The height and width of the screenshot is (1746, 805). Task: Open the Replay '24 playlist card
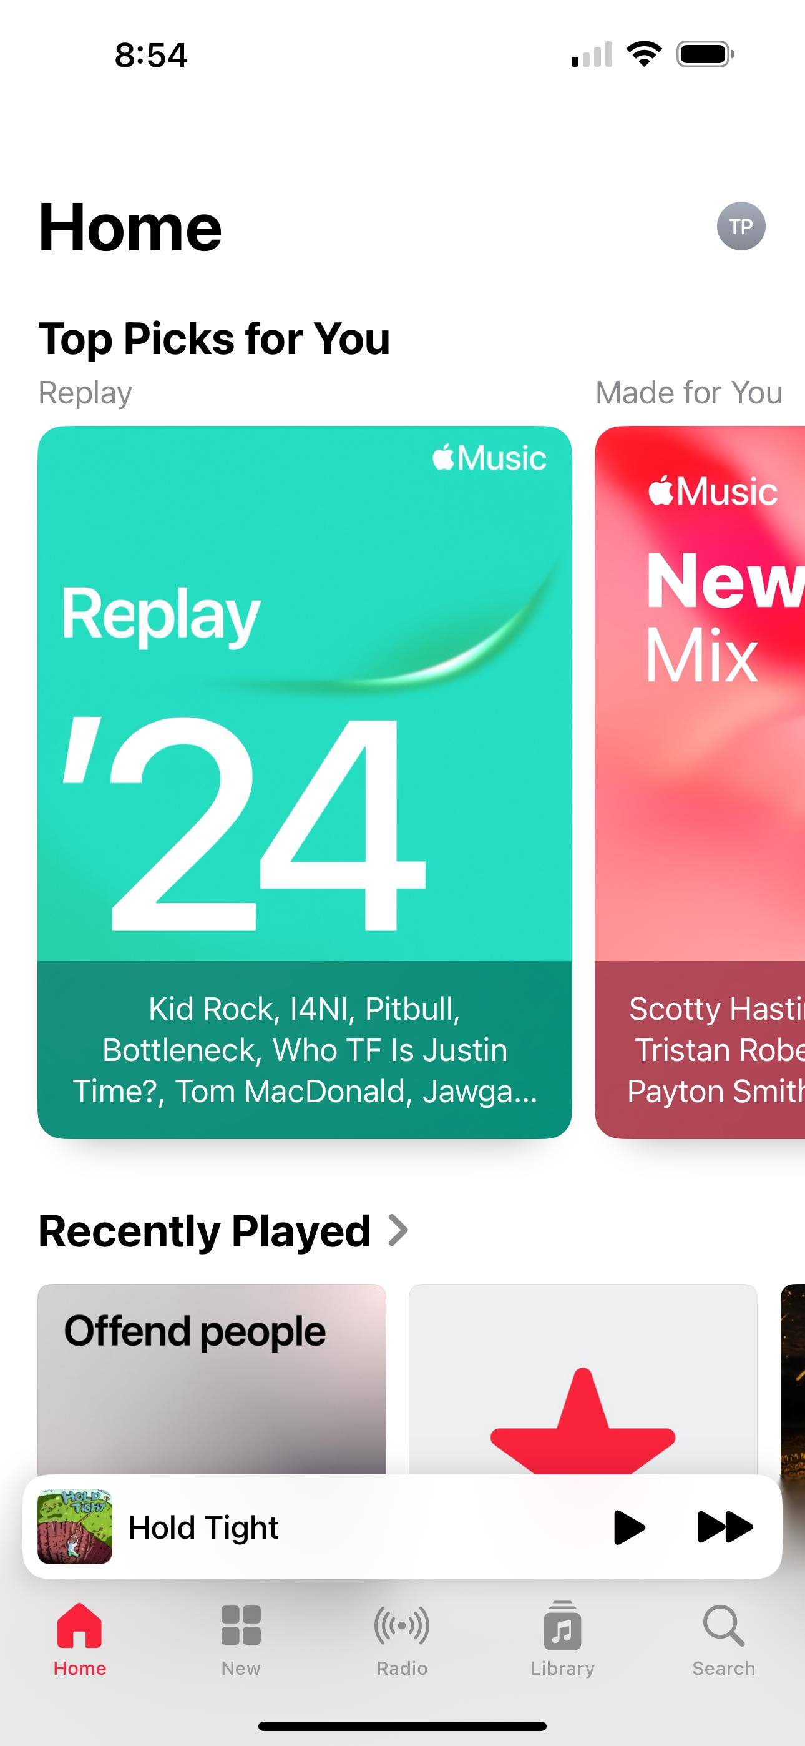click(305, 782)
